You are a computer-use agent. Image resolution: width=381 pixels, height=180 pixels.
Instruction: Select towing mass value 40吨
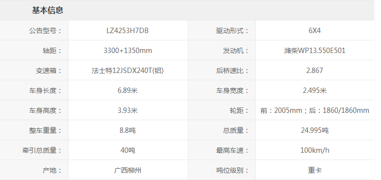[x=128, y=150]
